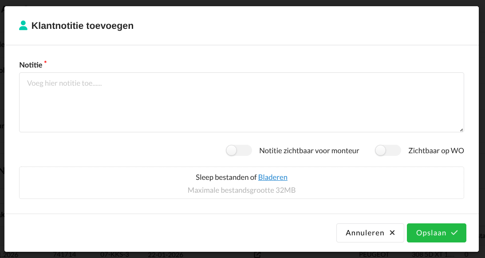Click the checkmark icon in Opslaan button
Image resolution: width=485 pixels, height=258 pixels.
point(454,233)
